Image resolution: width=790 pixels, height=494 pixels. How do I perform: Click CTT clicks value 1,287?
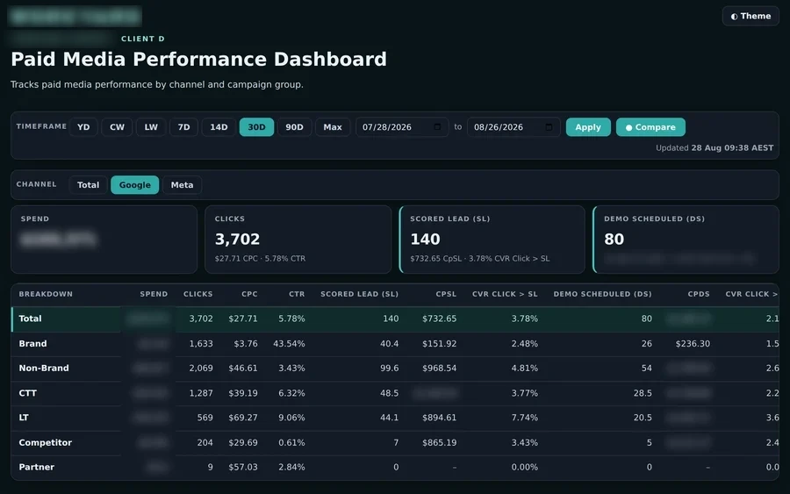pos(201,393)
